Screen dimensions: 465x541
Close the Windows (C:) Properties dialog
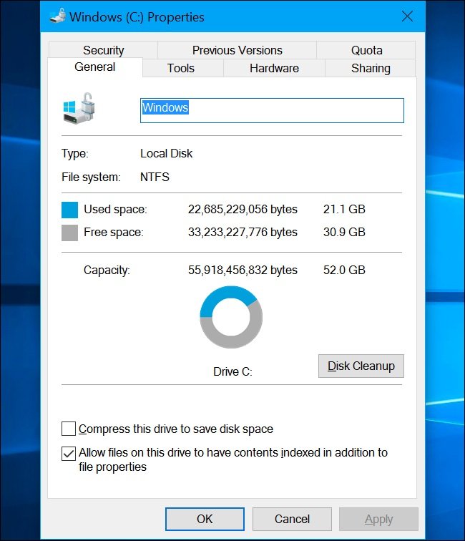click(407, 16)
